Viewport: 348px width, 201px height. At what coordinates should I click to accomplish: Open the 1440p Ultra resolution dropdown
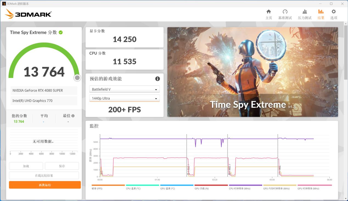coord(124,98)
